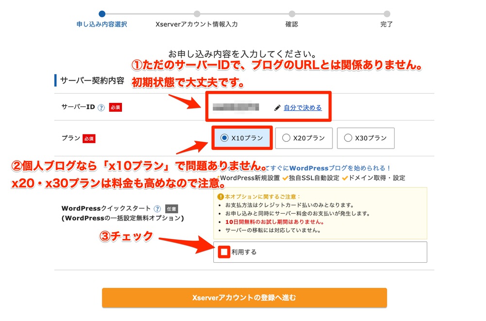Click the お申し込み内容を入力してください。 heading
The height and width of the screenshot is (321, 486).
pyautogui.click(x=243, y=54)
